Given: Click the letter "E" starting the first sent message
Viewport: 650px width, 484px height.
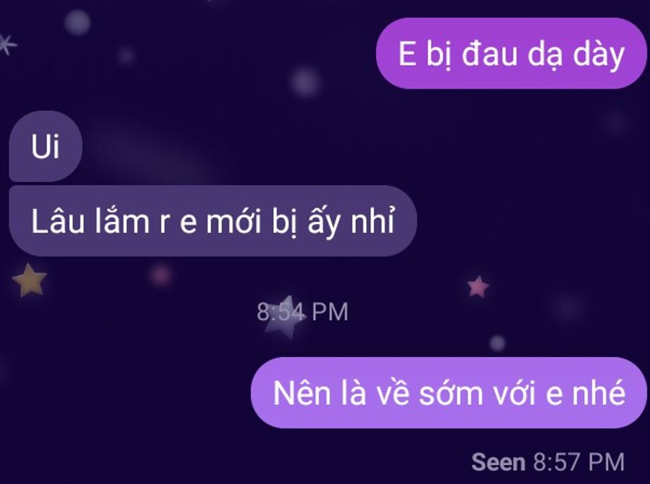Looking at the screenshot, I should (407, 54).
